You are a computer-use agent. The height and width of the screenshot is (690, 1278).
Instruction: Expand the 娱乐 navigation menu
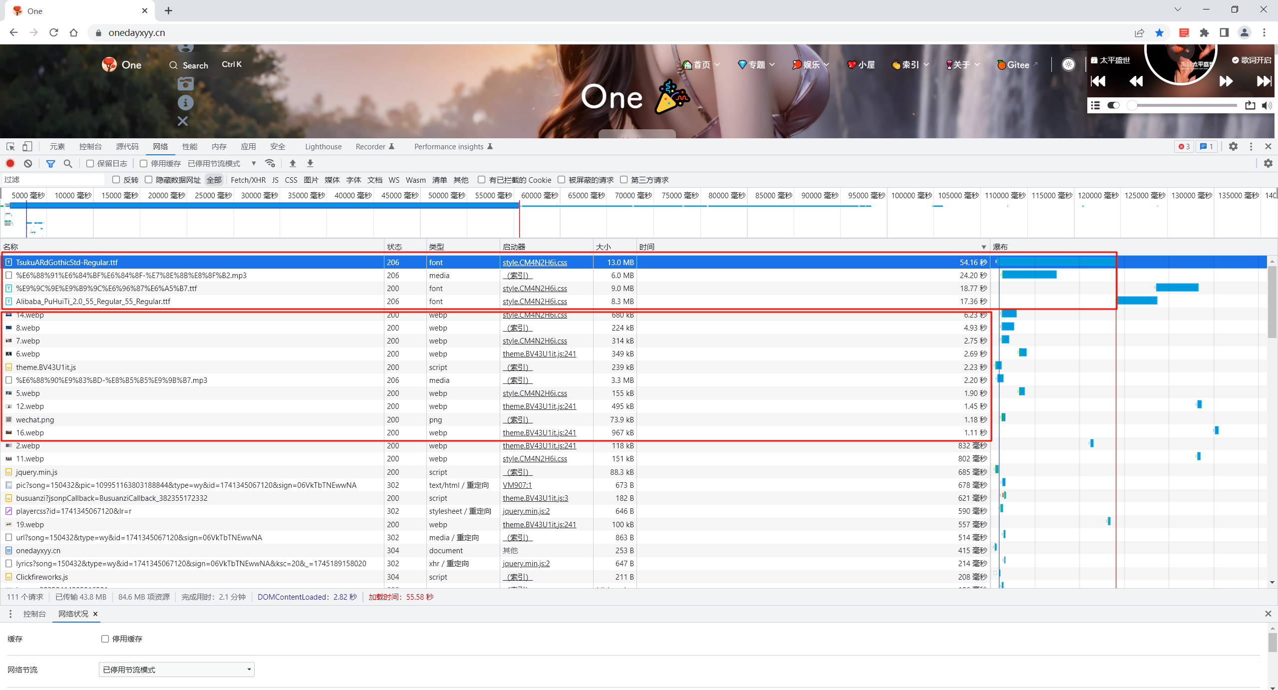(811, 64)
